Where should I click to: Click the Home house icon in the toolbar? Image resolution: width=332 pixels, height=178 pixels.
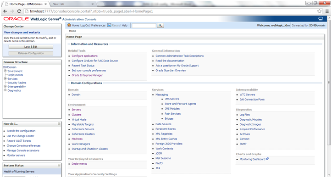coord(69,25)
